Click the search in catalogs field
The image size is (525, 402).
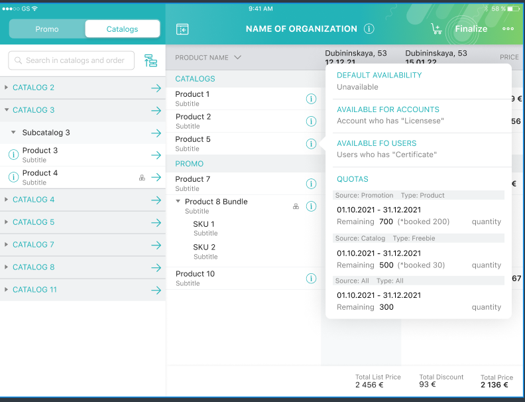72,60
